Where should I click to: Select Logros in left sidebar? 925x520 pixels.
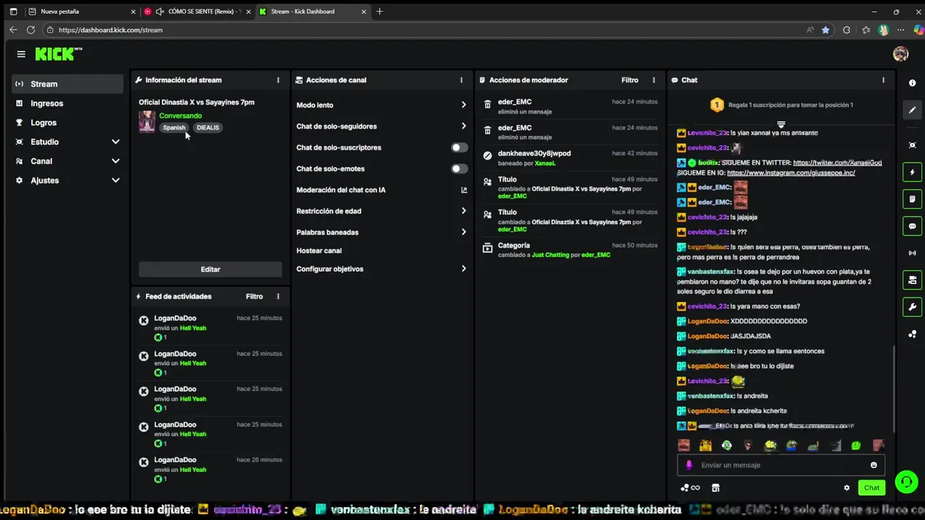point(67,123)
